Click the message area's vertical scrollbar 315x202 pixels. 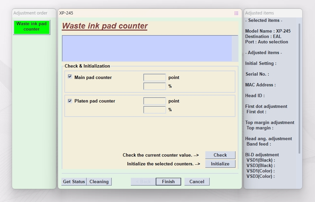235,48
